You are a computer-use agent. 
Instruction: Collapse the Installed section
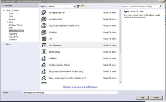point(3,6)
